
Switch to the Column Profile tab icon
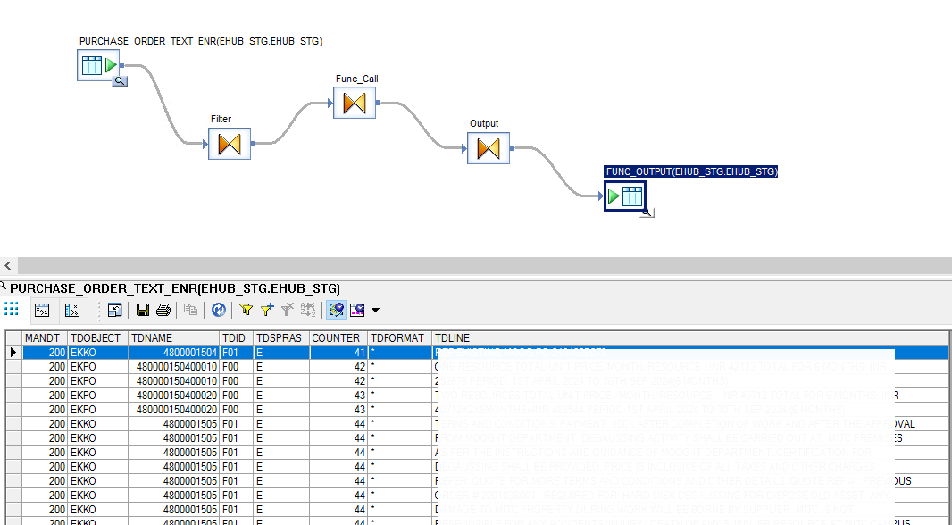72,310
